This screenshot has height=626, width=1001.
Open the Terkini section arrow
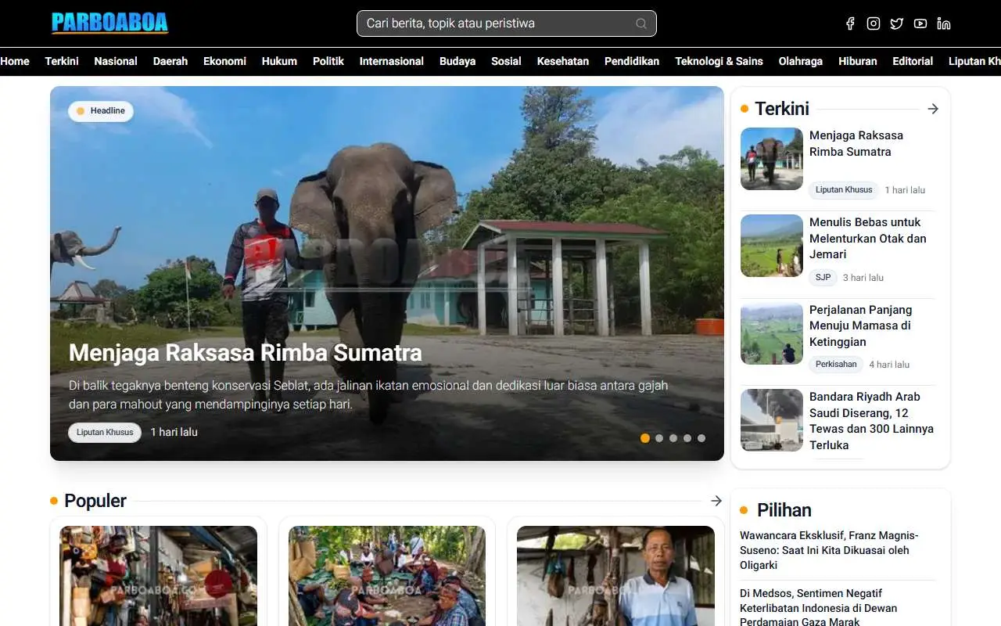coord(933,109)
